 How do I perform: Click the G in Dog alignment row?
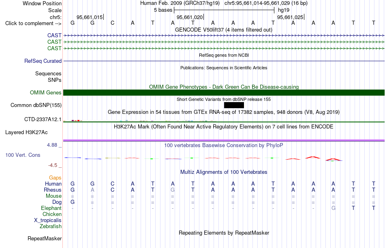73,202
